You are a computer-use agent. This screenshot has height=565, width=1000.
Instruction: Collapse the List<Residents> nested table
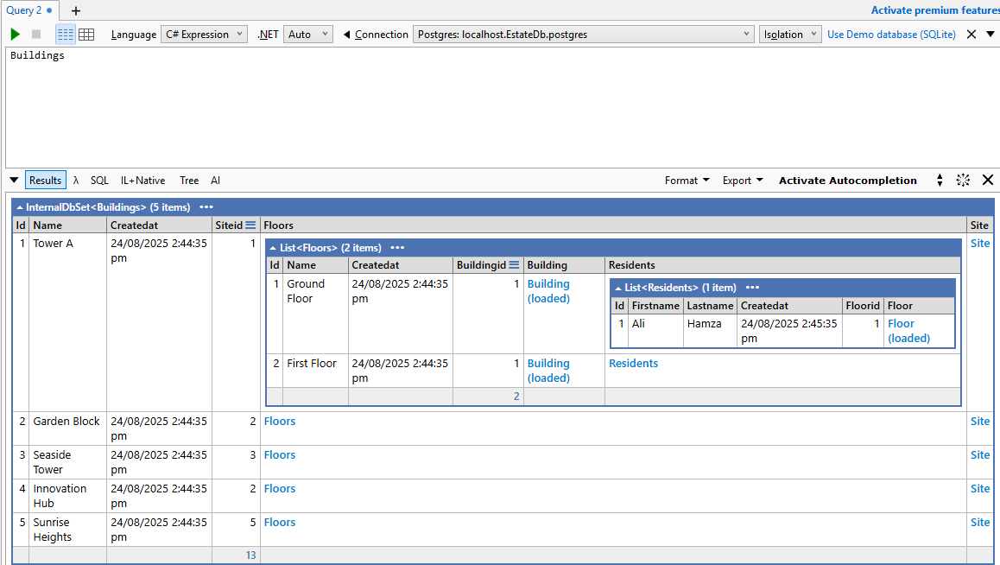coord(618,288)
